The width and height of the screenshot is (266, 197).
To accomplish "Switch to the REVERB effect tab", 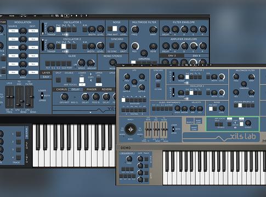I will click(x=106, y=89).
